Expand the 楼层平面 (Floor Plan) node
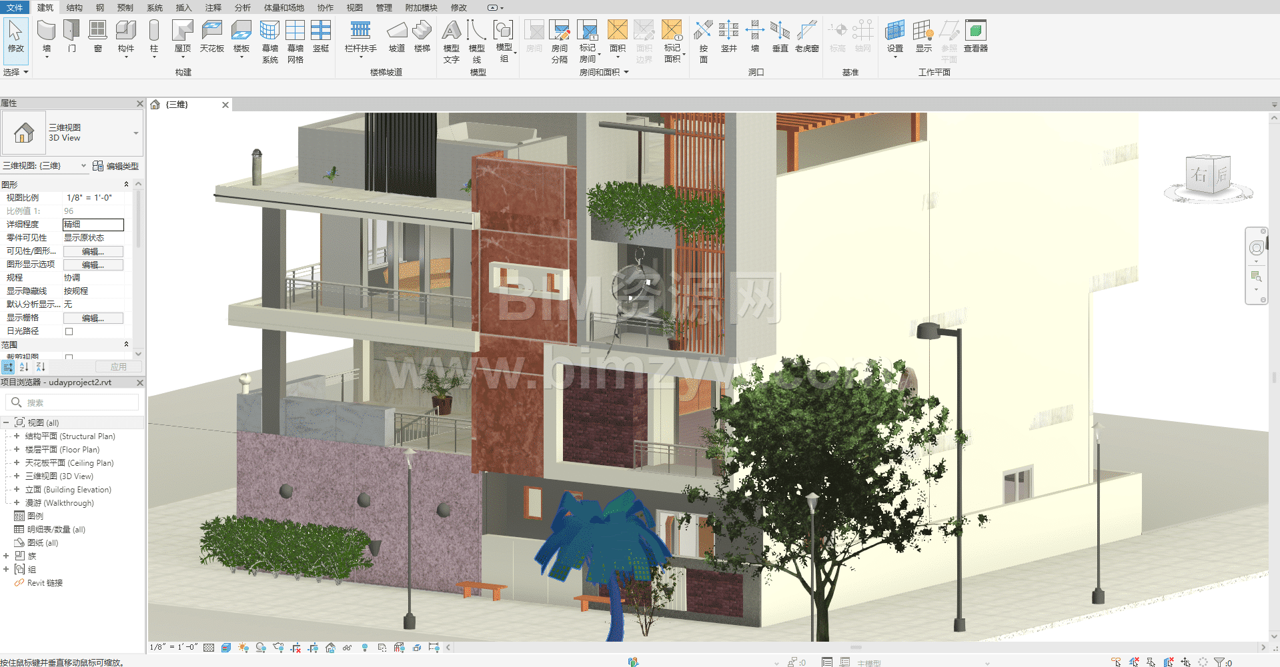The height and width of the screenshot is (667, 1280). [17, 450]
